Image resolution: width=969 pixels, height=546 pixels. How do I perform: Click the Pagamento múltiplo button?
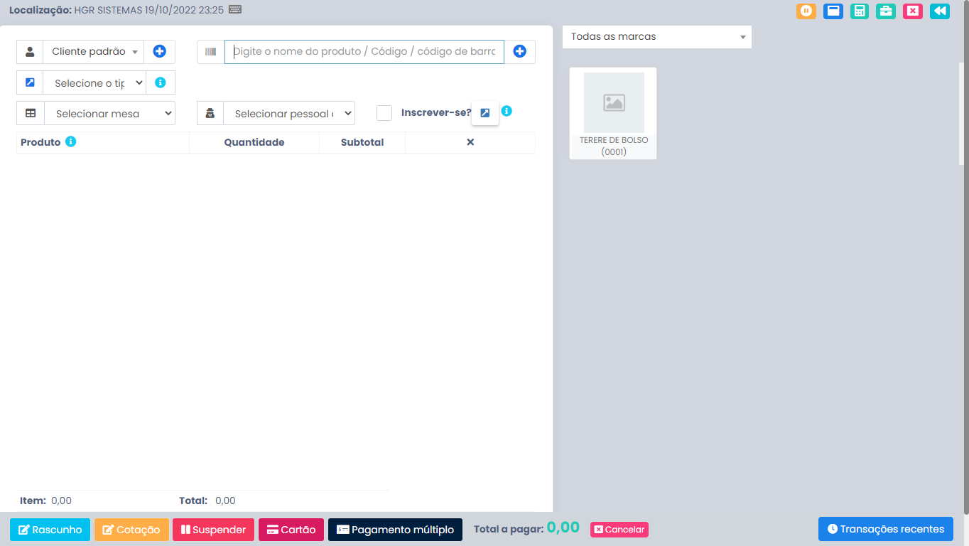click(x=395, y=530)
